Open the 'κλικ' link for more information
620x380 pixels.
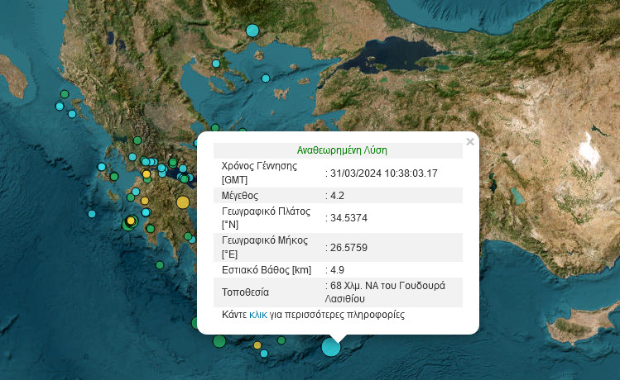(x=258, y=315)
